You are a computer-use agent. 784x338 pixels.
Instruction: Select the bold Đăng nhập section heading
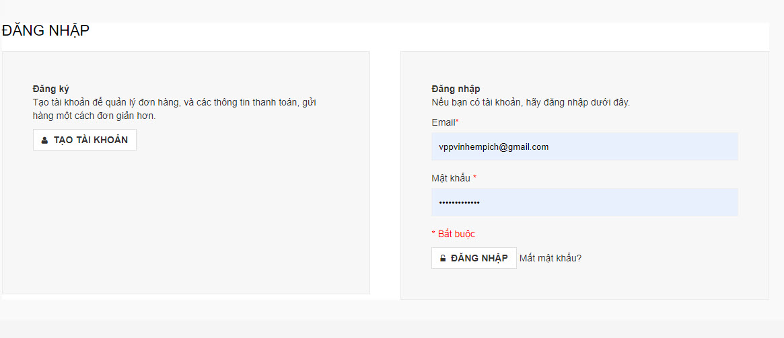point(456,89)
